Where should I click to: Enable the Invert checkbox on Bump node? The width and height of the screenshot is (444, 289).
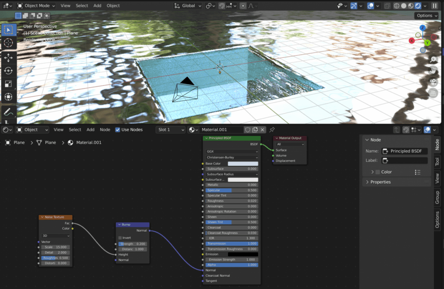(x=120, y=238)
